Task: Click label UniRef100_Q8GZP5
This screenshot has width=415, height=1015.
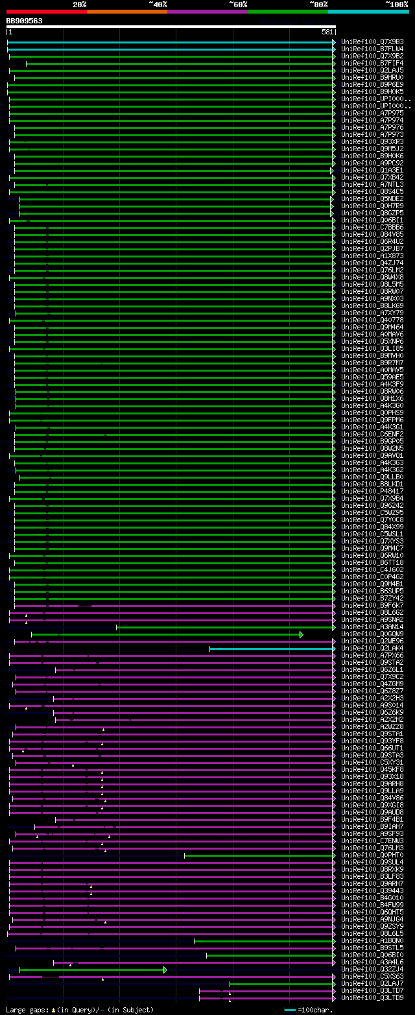Action: [x=372, y=213]
